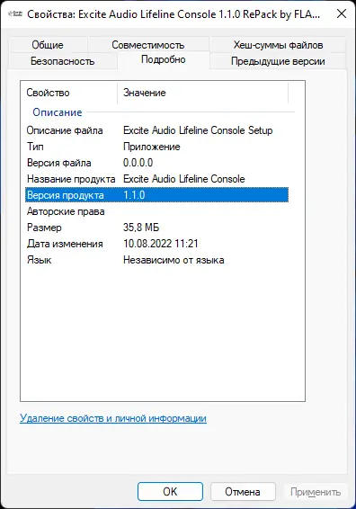This screenshot has height=509, width=356.
Task: Select the Дата изменения row
Action: coord(156,244)
